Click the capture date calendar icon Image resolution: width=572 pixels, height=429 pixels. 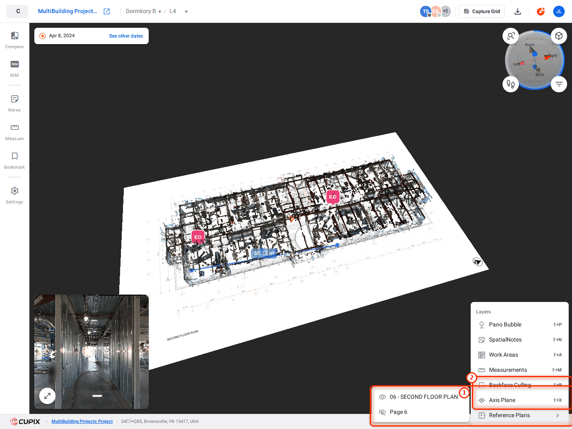point(42,36)
